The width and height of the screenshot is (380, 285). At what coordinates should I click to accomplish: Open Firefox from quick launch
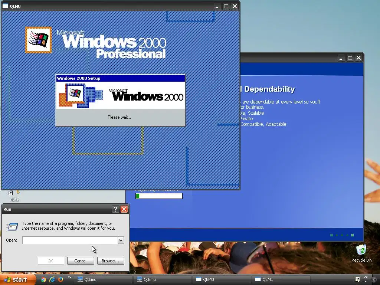(60, 279)
